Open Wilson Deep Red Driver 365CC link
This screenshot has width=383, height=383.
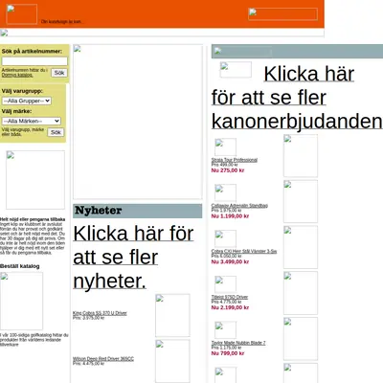(x=103, y=359)
